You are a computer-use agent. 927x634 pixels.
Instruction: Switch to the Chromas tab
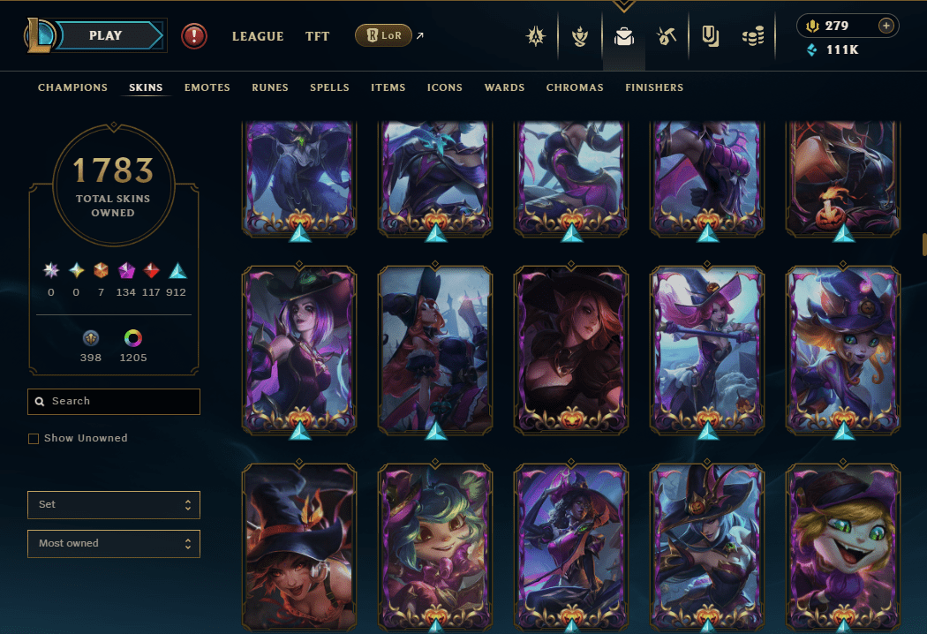[x=575, y=87]
